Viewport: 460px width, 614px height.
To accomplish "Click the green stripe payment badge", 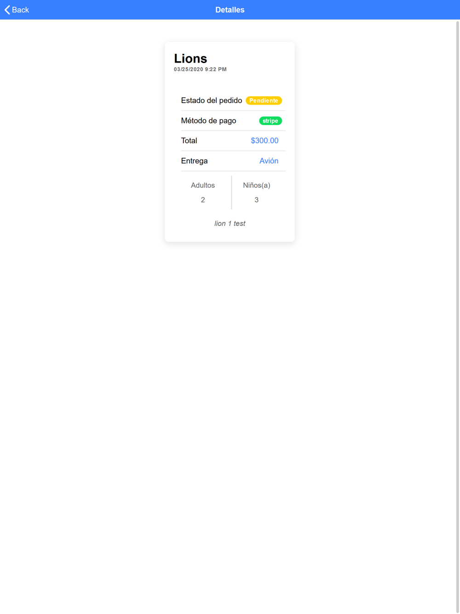I will click(270, 121).
